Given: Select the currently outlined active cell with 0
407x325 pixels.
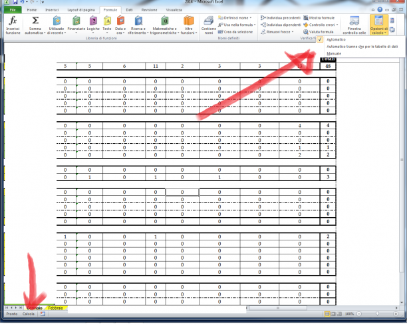Looking at the screenshot, I should [182, 192].
